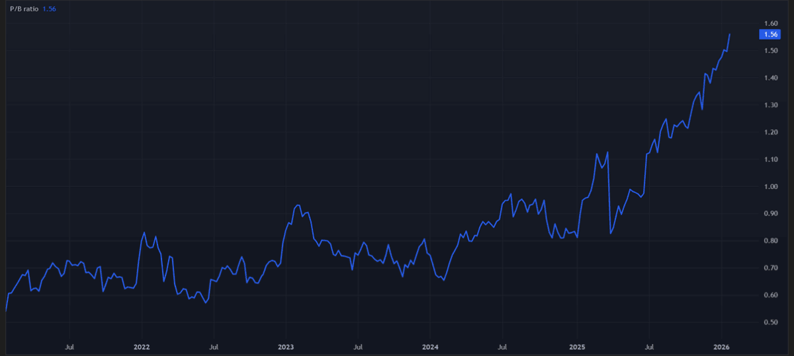
Task: Click the line's final peak at 1.56
Action: pyautogui.click(x=730, y=34)
